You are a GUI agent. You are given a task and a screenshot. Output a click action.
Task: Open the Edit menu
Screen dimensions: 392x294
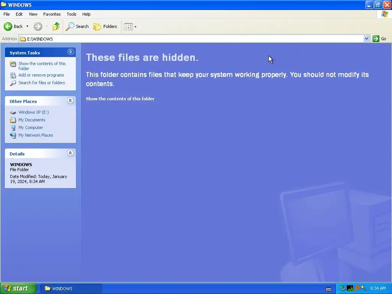(19, 14)
